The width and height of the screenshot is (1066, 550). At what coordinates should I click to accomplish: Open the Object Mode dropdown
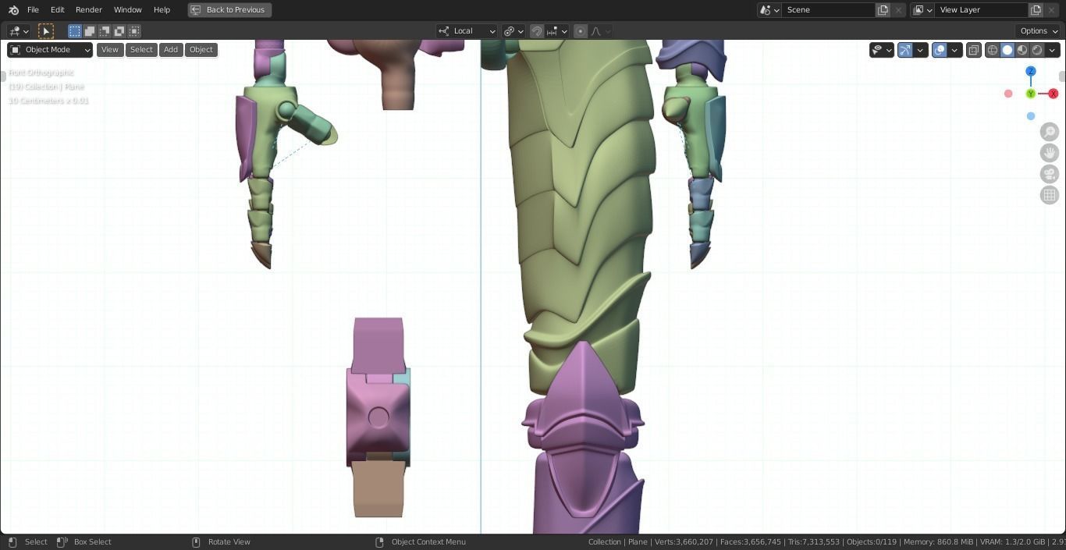pyautogui.click(x=50, y=50)
